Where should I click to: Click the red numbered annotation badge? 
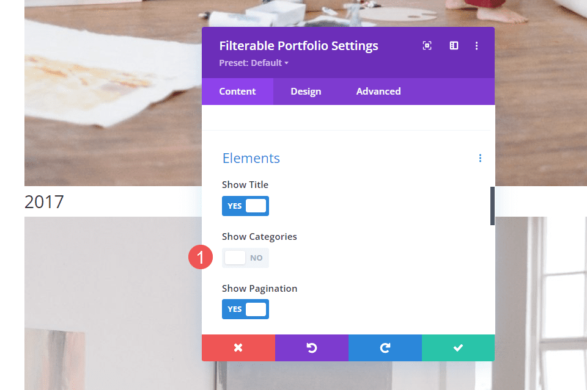(x=201, y=257)
